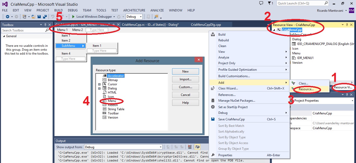Viewport: 356px width, 163px height.
Task: Click the feedback speech bubble icon
Action: pos(261,3)
